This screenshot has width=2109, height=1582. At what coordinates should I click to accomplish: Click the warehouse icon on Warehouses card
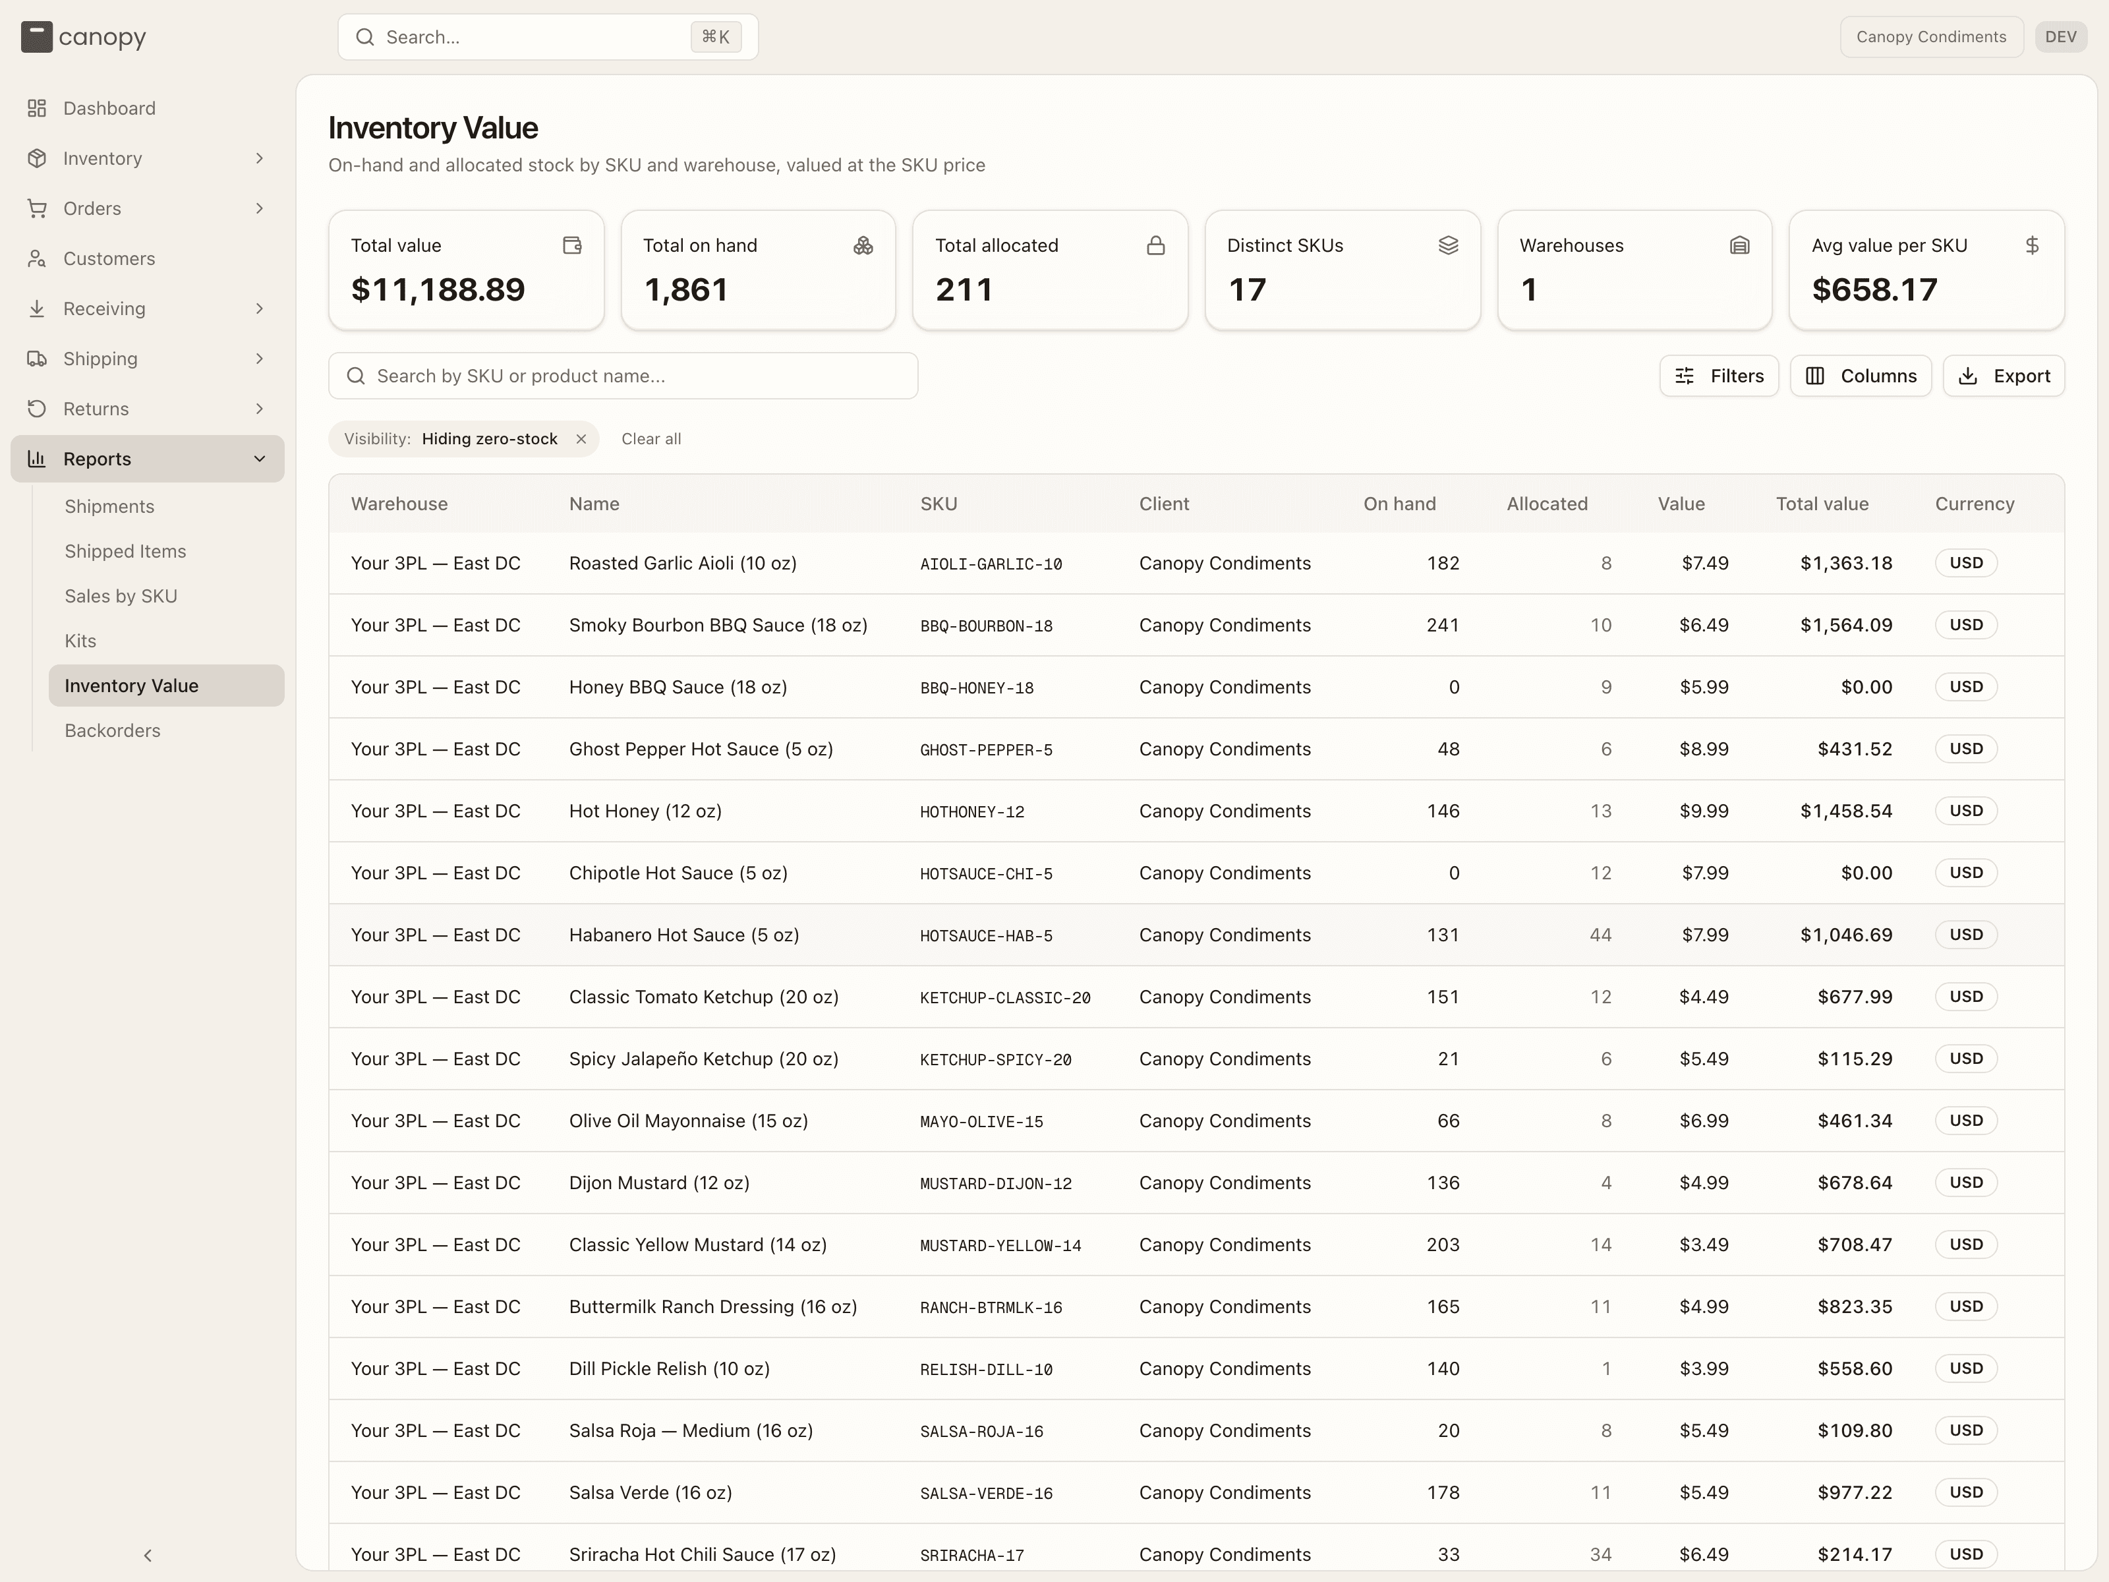pyautogui.click(x=1740, y=245)
